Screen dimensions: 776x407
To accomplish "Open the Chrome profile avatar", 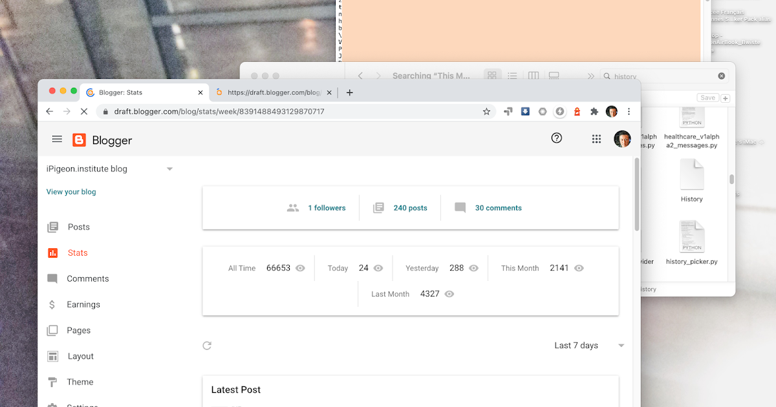I will 612,112.
